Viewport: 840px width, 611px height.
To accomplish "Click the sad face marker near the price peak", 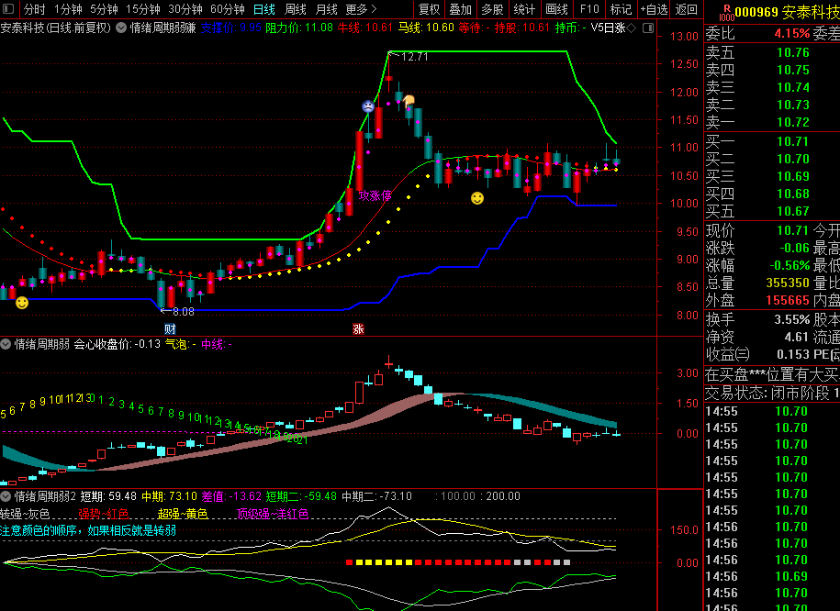I will [x=367, y=106].
